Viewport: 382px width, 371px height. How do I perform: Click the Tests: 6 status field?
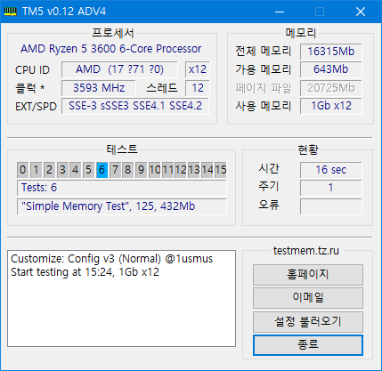pyautogui.click(x=122, y=188)
